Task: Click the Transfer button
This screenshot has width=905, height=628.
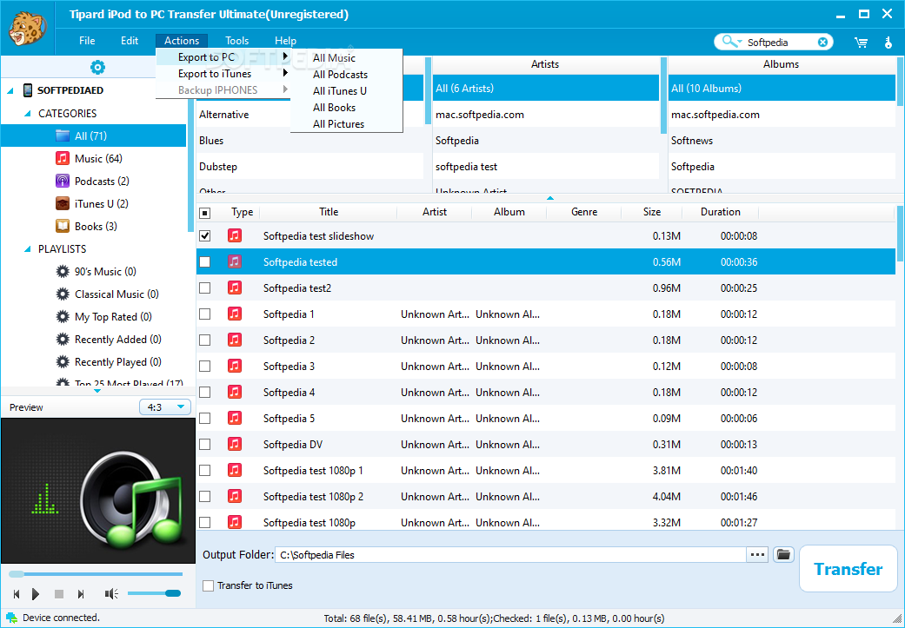Action: [848, 569]
